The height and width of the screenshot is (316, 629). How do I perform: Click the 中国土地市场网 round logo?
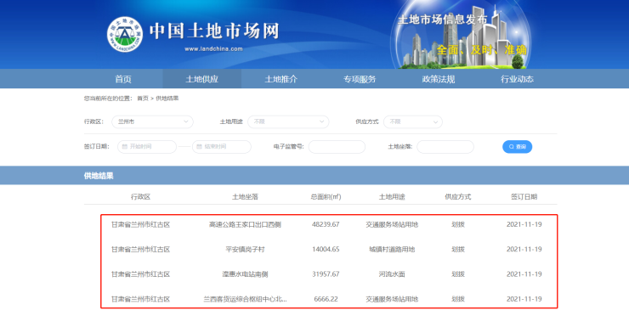pos(125,35)
